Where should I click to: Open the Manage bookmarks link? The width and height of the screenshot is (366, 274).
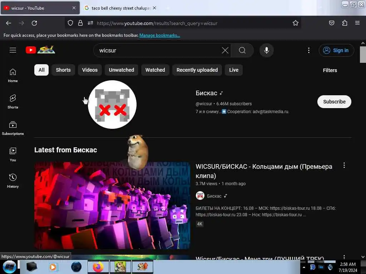[x=160, y=35]
